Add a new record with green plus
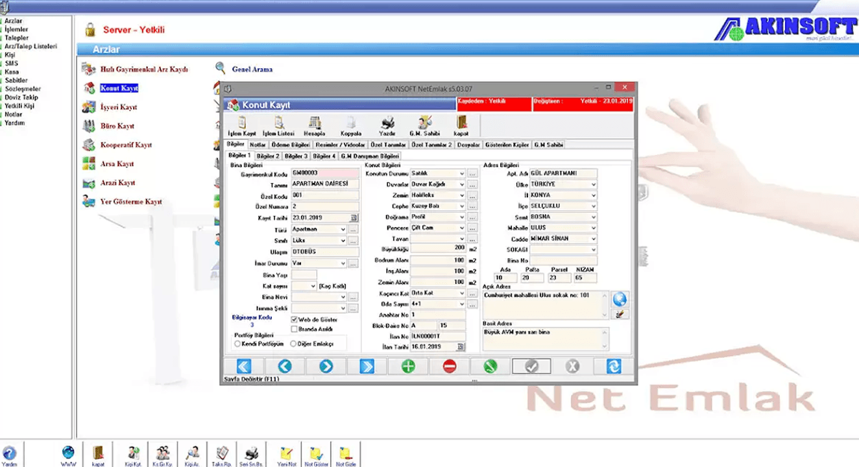This screenshot has width=859, height=467. coord(408,366)
